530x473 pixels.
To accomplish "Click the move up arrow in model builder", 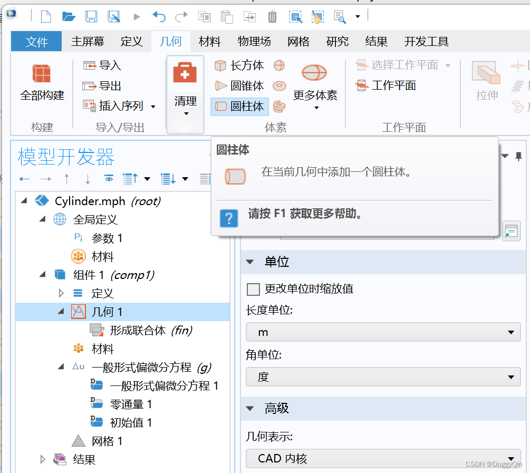I will (66, 179).
